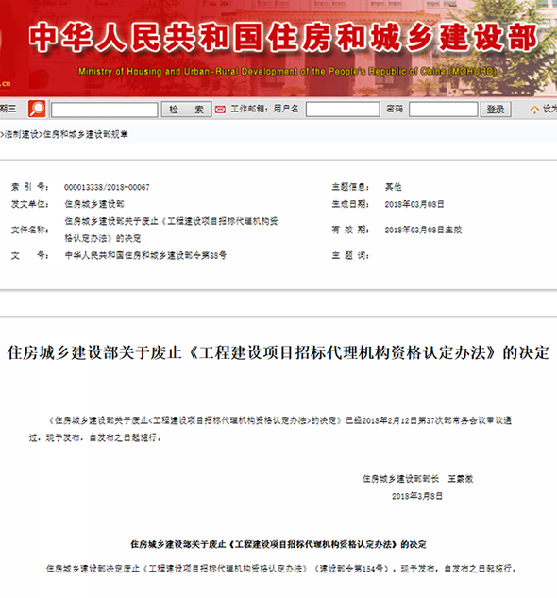557x598 pixels.
Task: Click the orange home arrow icon
Action: (x=534, y=110)
